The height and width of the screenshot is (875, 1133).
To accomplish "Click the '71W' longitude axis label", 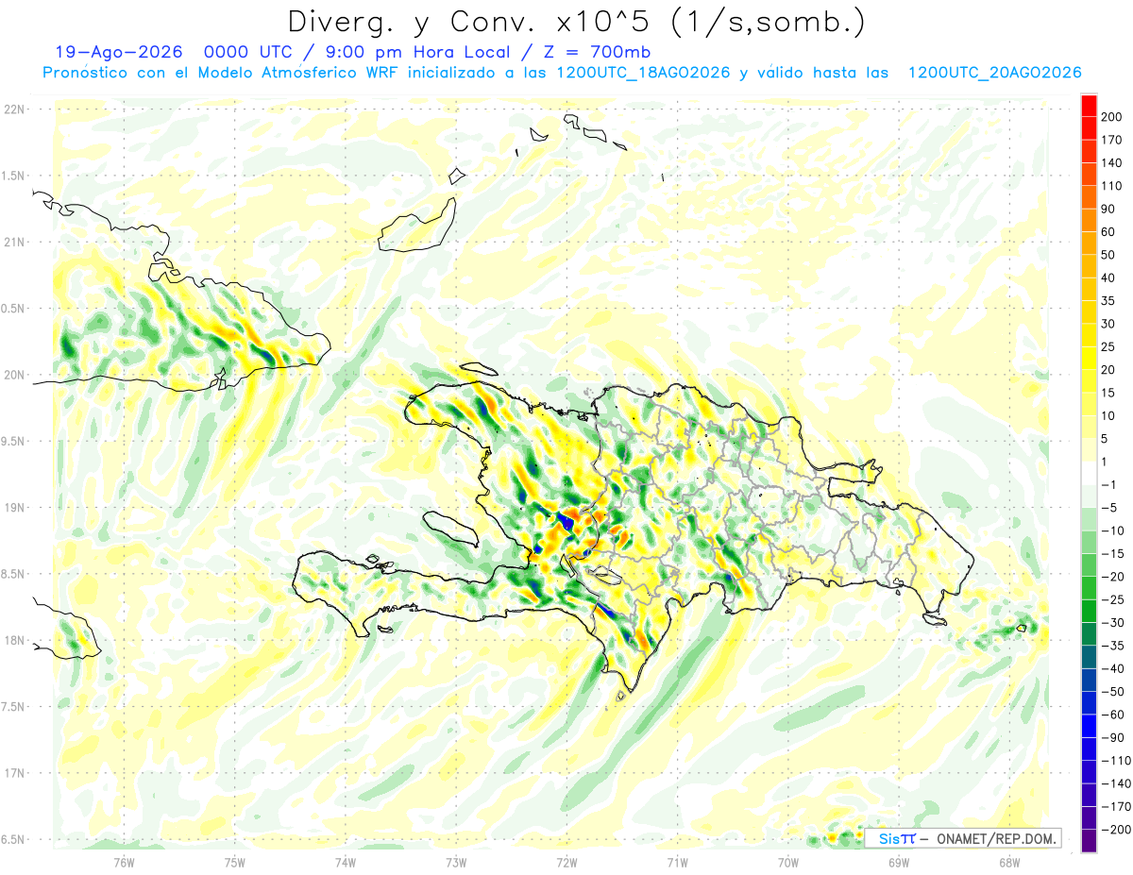I will 677,862.
